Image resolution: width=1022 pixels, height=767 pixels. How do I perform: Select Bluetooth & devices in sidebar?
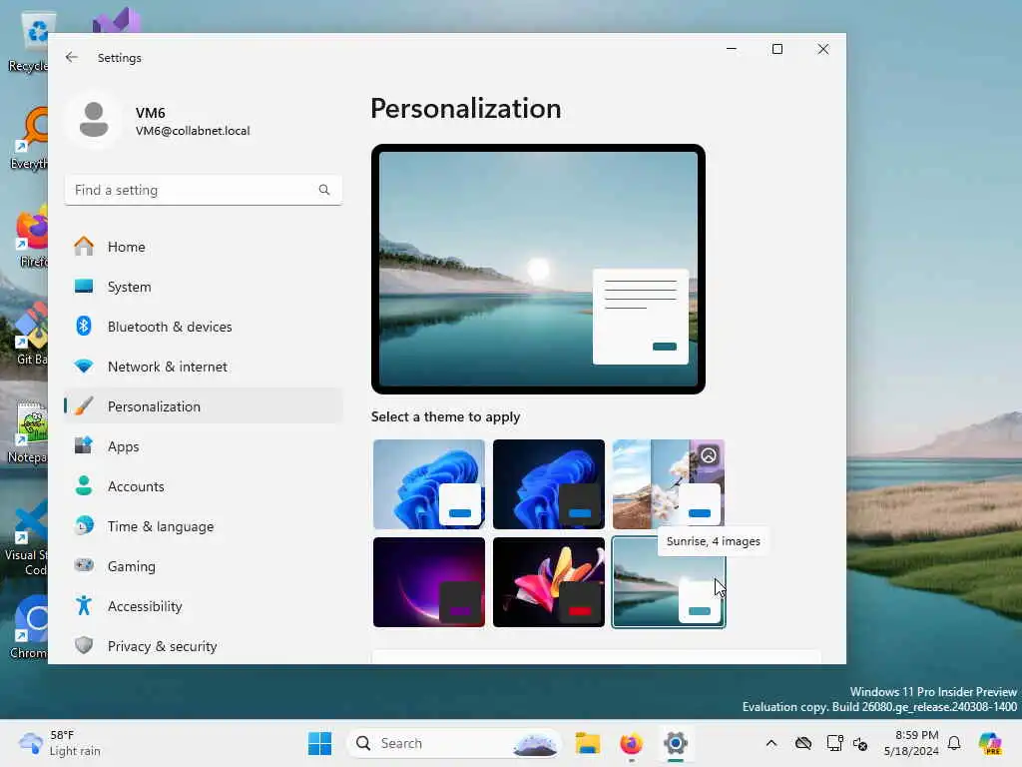[x=204, y=327]
